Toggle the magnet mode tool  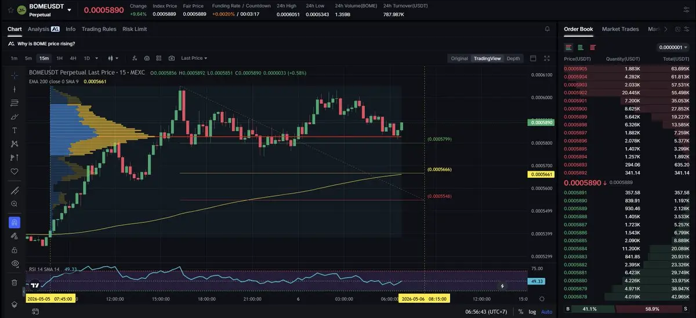click(x=14, y=222)
